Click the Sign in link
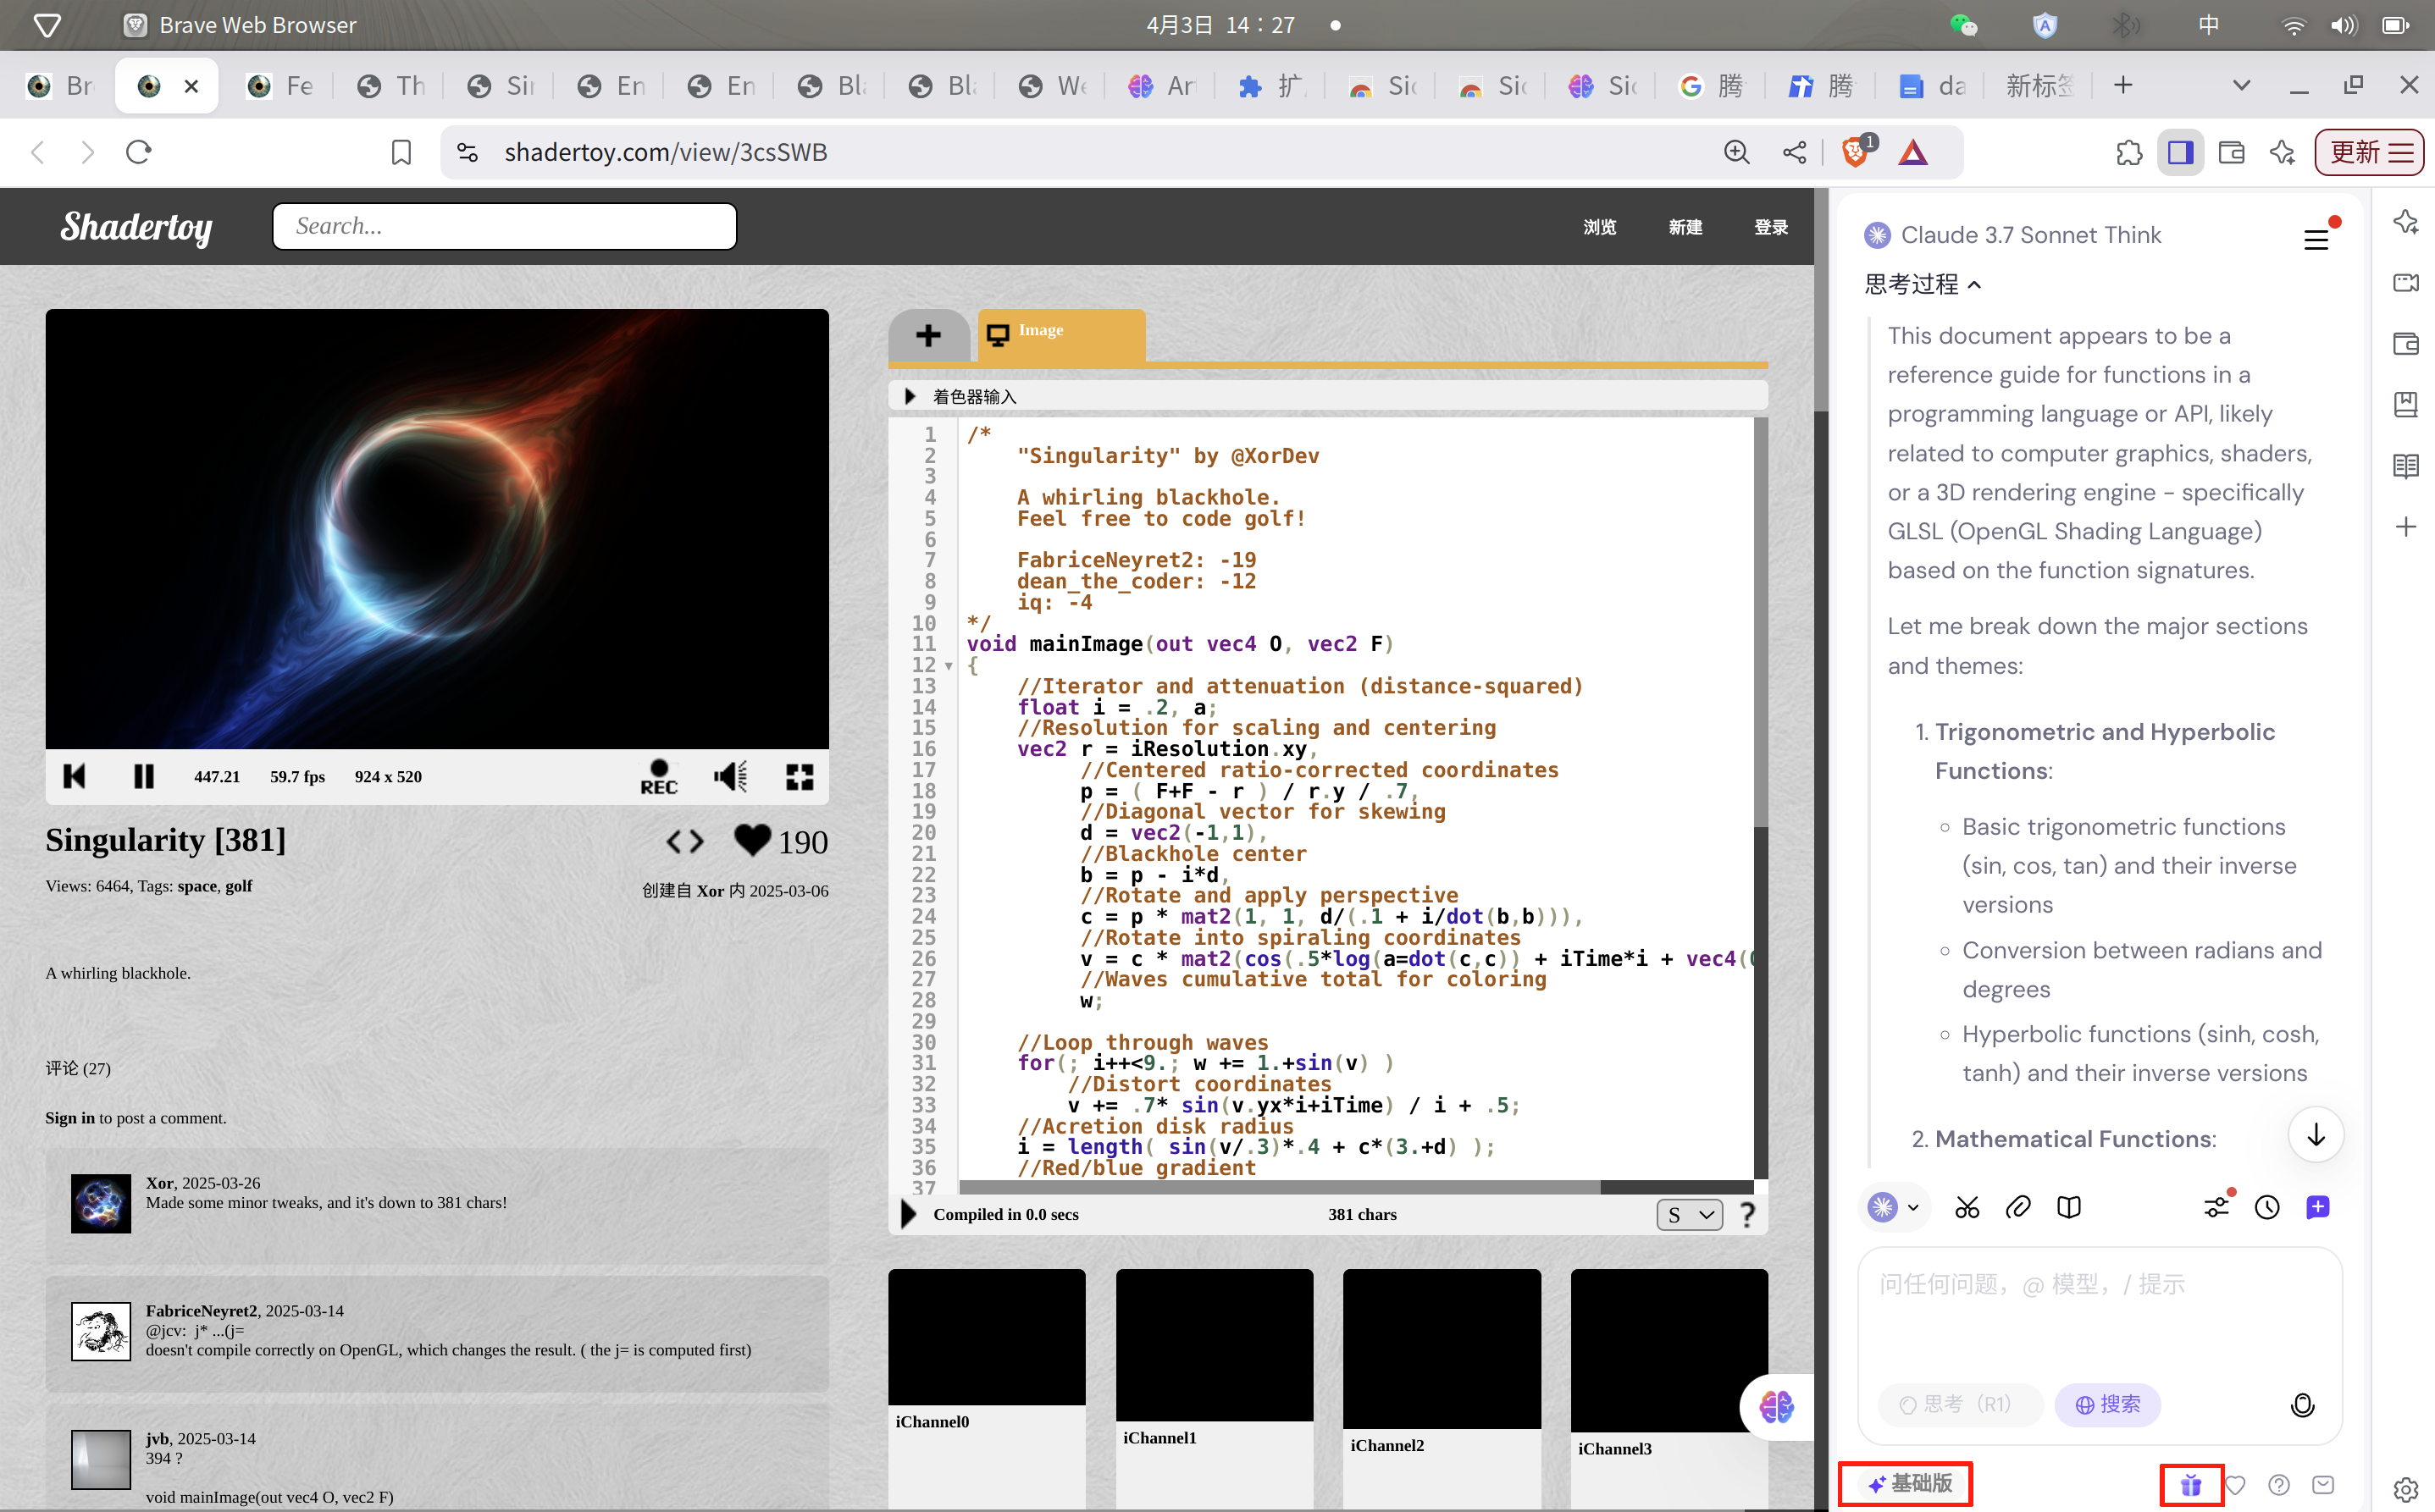This screenshot has width=2435, height=1512. (x=69, y=1118)
